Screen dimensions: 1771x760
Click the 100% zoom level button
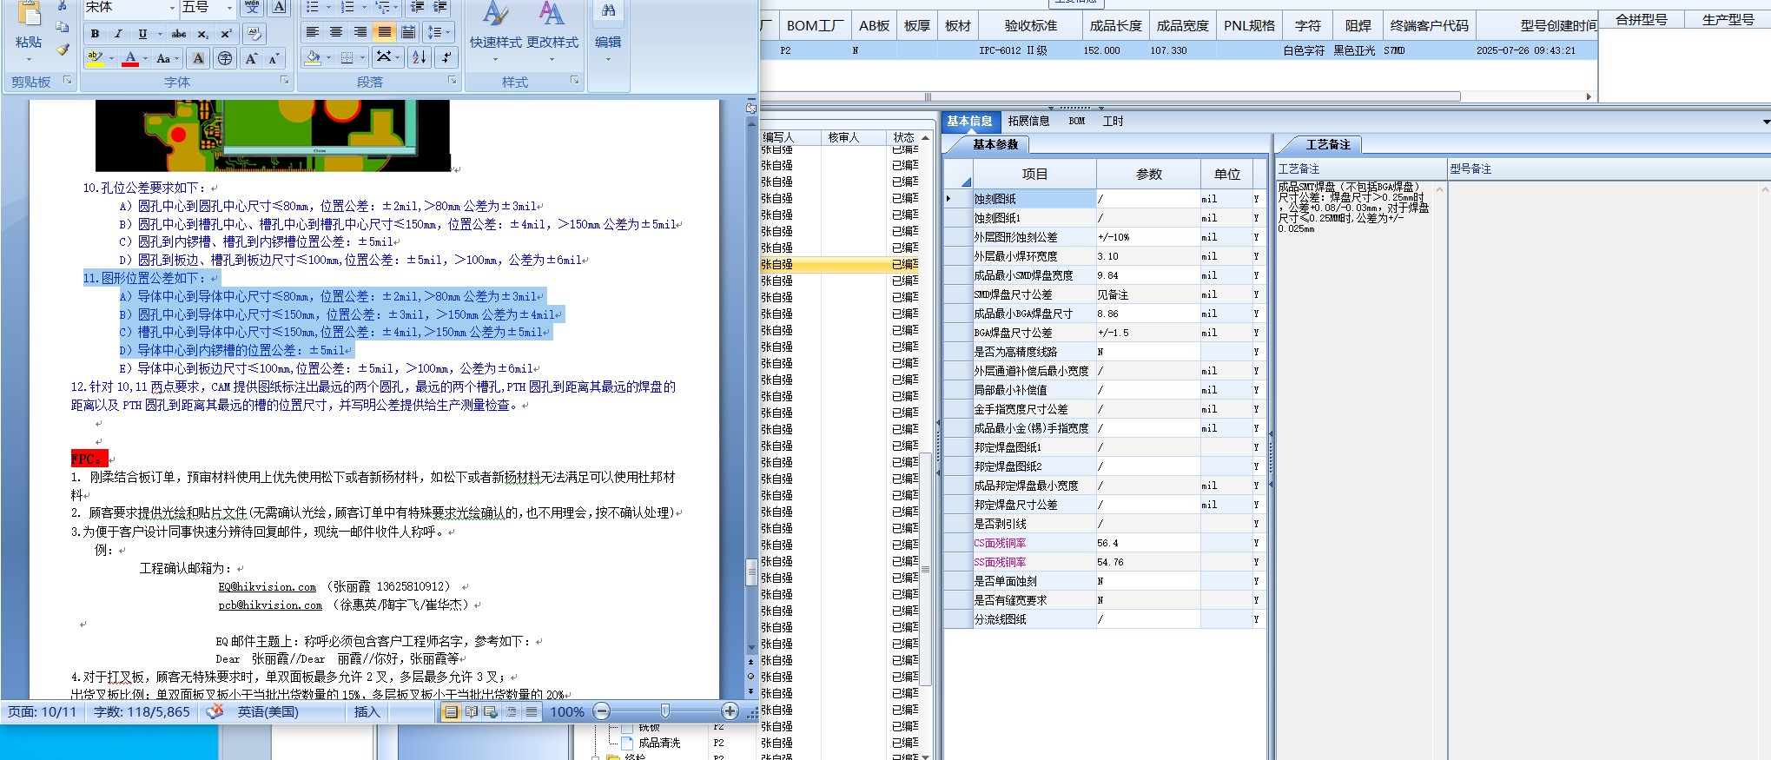[x=567, y=712]
